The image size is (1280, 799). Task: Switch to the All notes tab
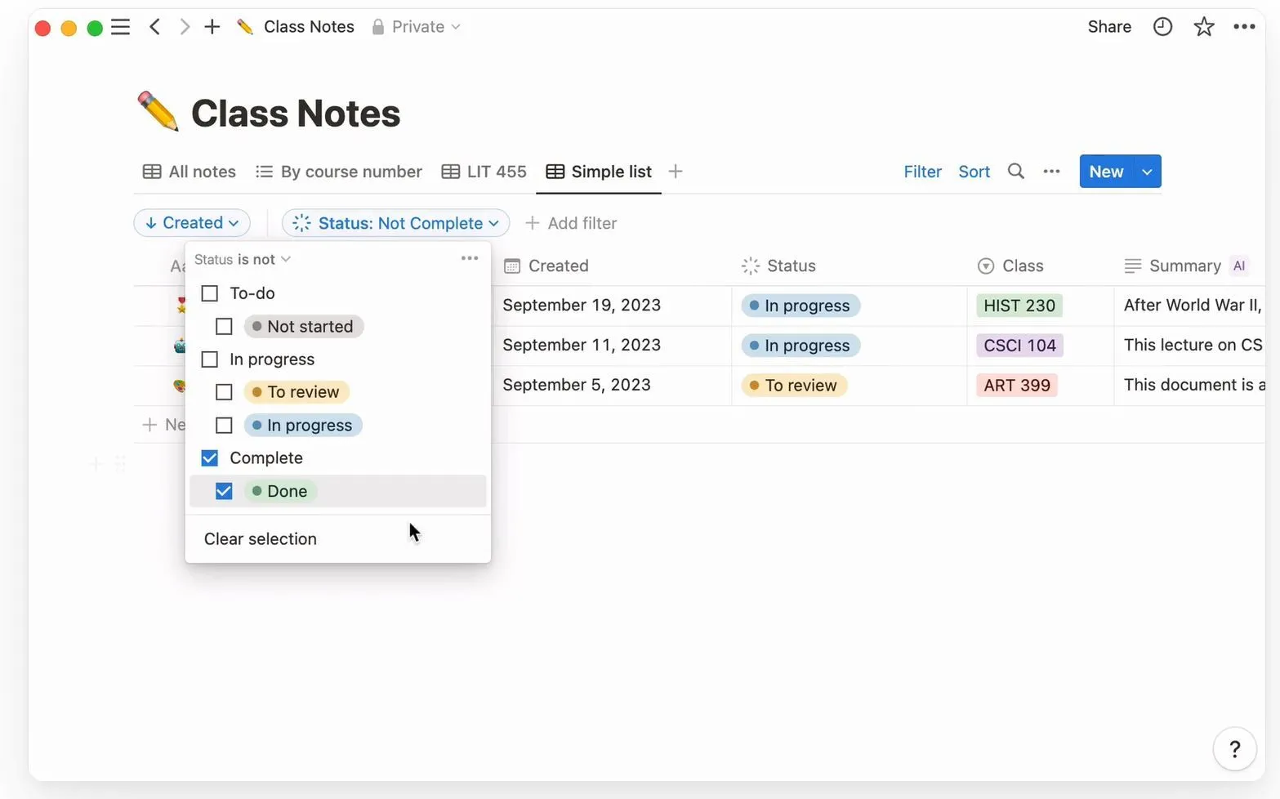click(190, 172)
